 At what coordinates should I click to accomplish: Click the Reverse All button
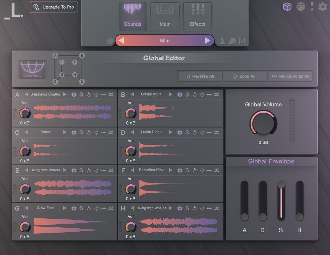(x=200, y=76)
